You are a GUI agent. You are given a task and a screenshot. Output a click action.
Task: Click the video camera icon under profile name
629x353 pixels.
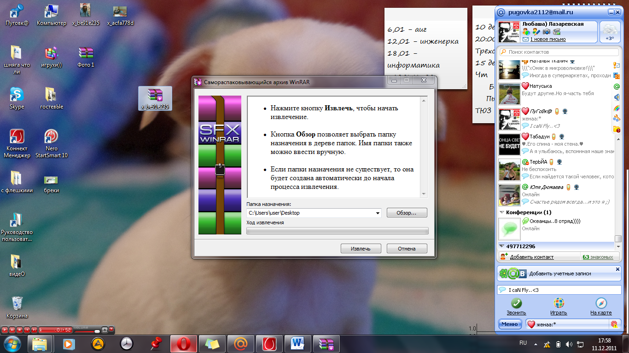coord(557,32)
